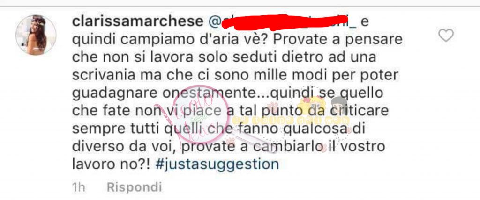Open clarissamarchese's round profile picture
Viewport: 480px width, 200px height.
pos(36,35)
